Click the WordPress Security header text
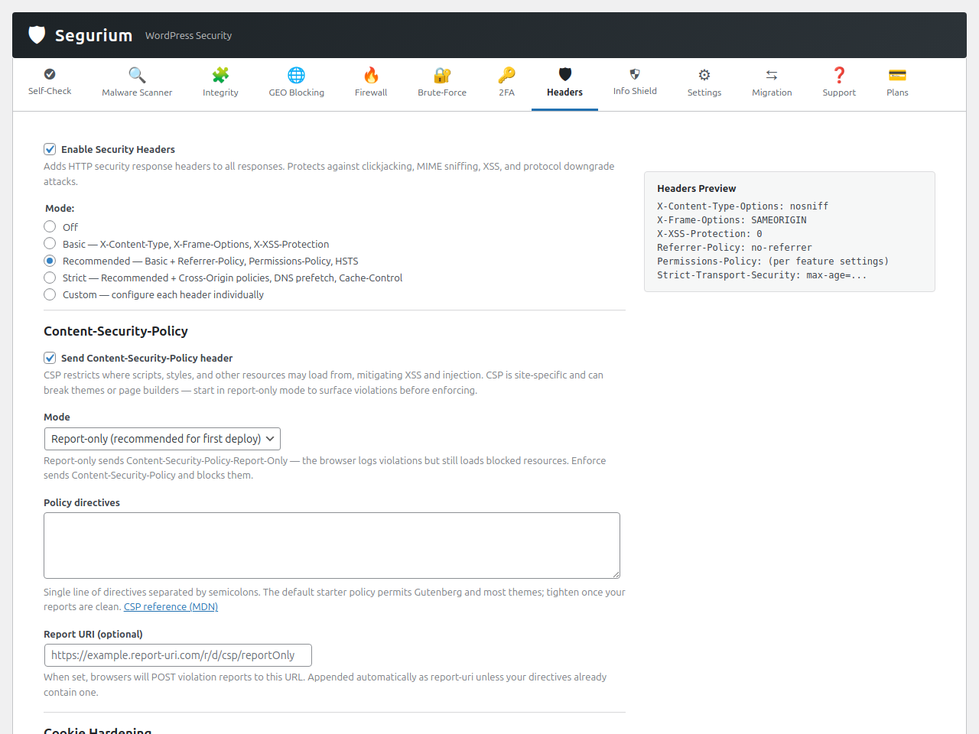Image resolution: width=979 pixels, height=734 pixels. tap(188, 35)
